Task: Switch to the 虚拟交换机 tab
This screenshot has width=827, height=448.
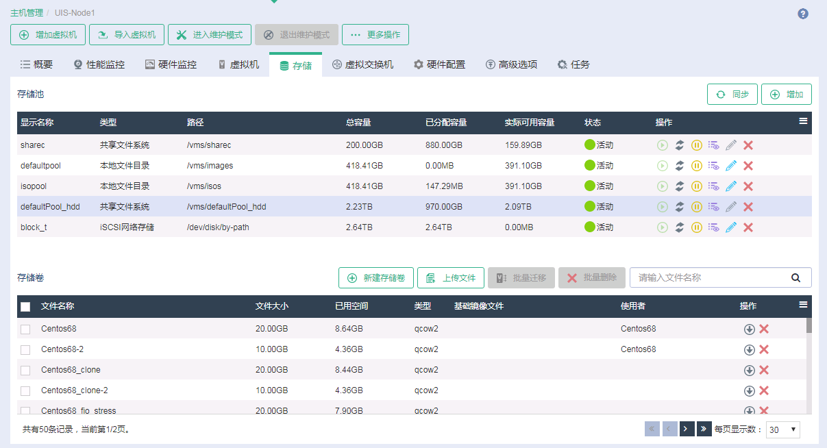Action: 362,64
